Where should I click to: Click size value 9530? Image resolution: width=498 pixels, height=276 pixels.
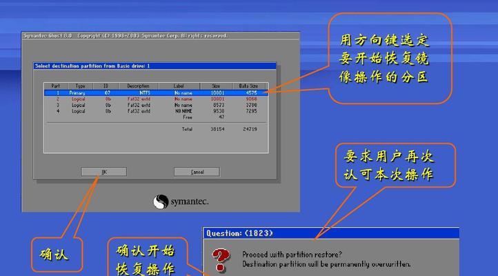tap(219, 111)
